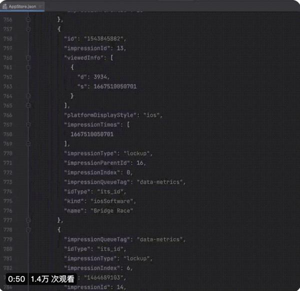Click the "impressionTimes" key
The width and height of the screenshot is (300, 291).
click(92, 125)
